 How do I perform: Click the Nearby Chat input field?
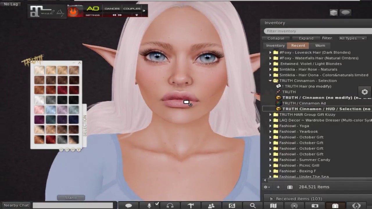73,205
